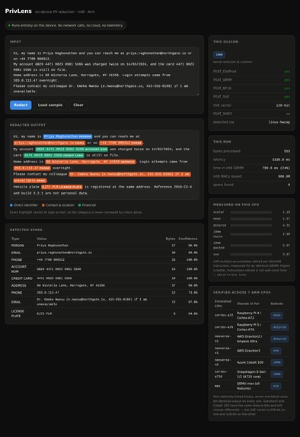Image resolution: width=300 pixels, height=437 pixels.
Task: Click the time in int8 GEMM value
Action: [x=276, y=168]
